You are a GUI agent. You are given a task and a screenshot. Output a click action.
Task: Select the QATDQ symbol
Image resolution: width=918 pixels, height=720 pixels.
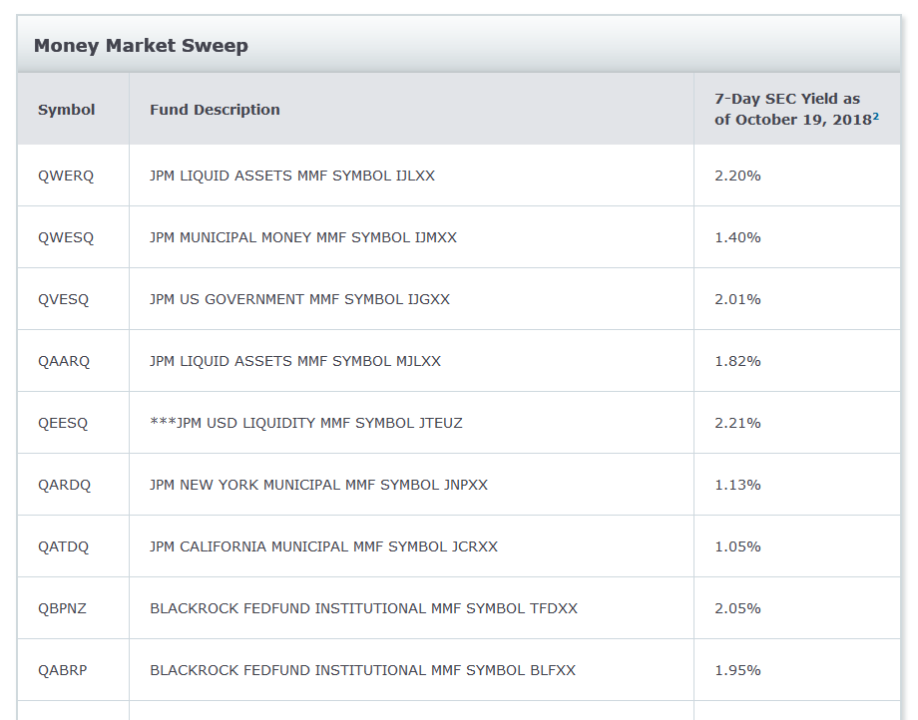tap(63, 546)
